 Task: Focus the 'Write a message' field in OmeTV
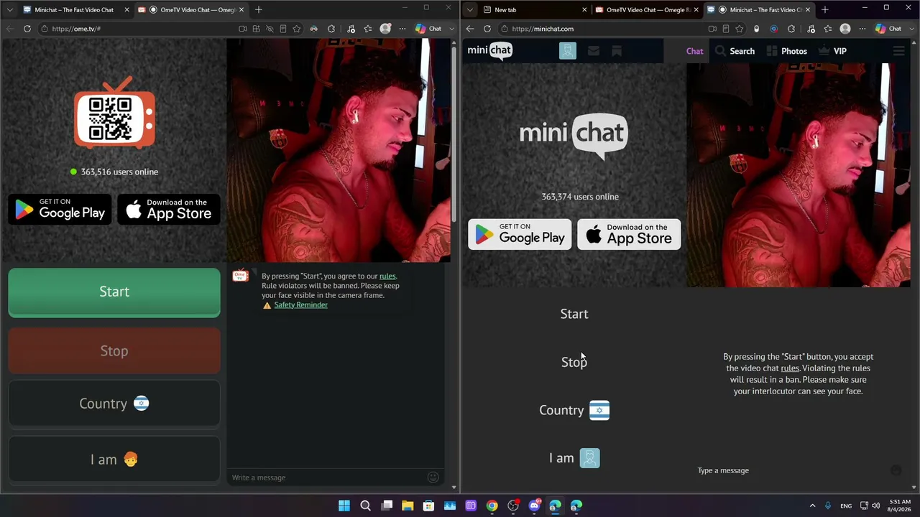[x=327, y=478]
